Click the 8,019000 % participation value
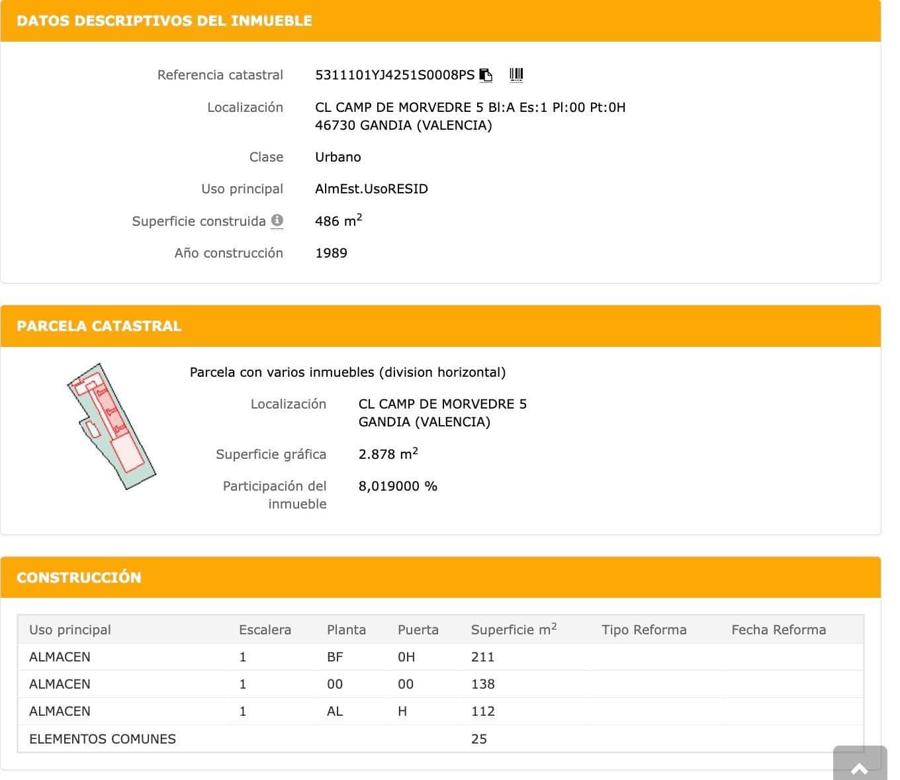 pos(398,486)
